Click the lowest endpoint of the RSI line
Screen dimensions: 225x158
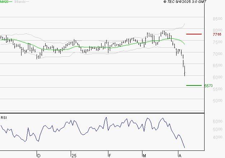[x=185, y=148]
